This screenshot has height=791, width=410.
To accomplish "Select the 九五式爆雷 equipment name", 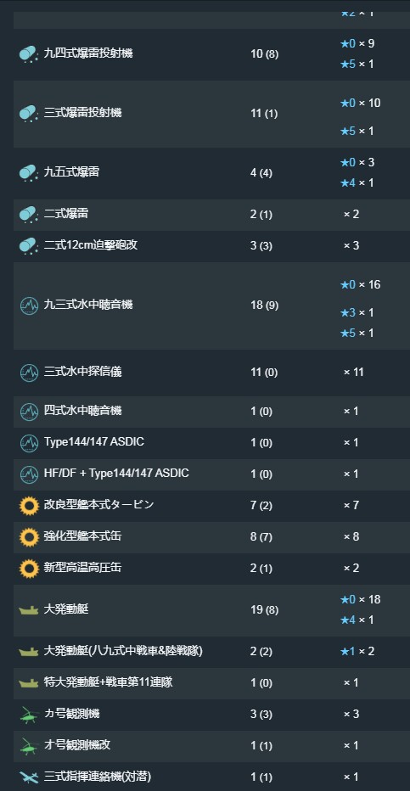I will (71, 172).
